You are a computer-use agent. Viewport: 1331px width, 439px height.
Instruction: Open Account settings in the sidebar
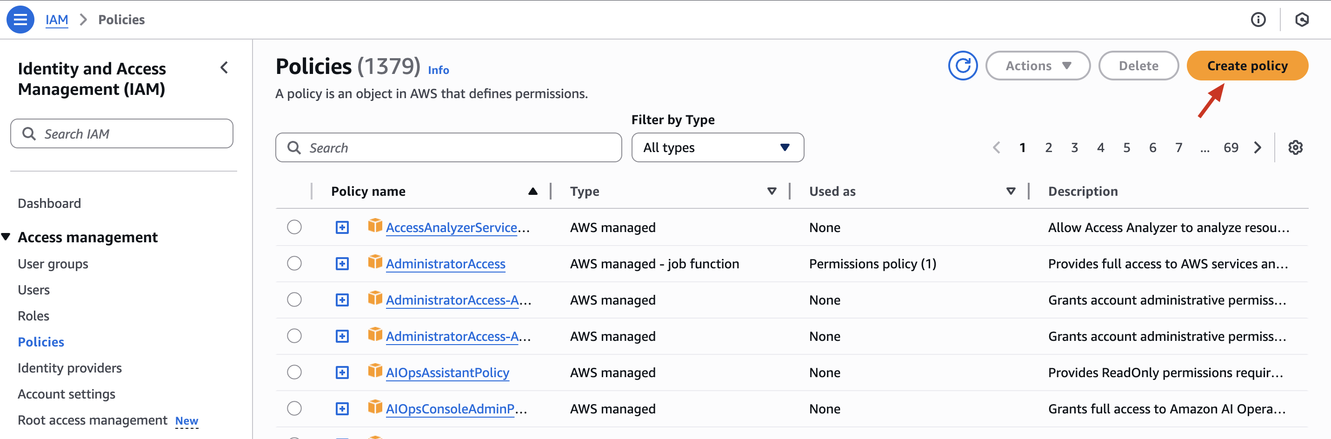(x=66, y=394)
